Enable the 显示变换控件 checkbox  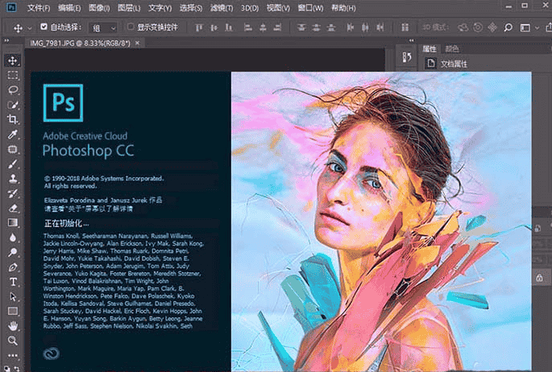point(130,27)
